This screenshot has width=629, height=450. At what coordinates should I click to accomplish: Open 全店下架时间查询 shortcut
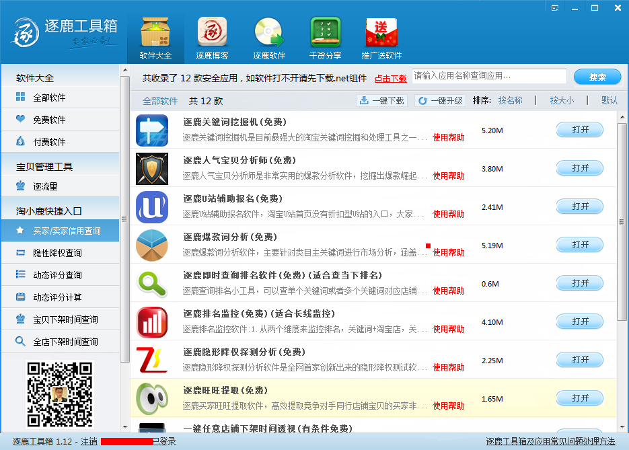pyautogui.click(x=60, y=341)
